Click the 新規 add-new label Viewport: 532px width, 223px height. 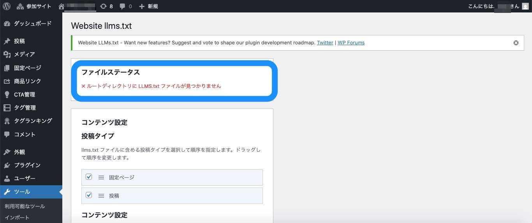(x=153, y=6)
